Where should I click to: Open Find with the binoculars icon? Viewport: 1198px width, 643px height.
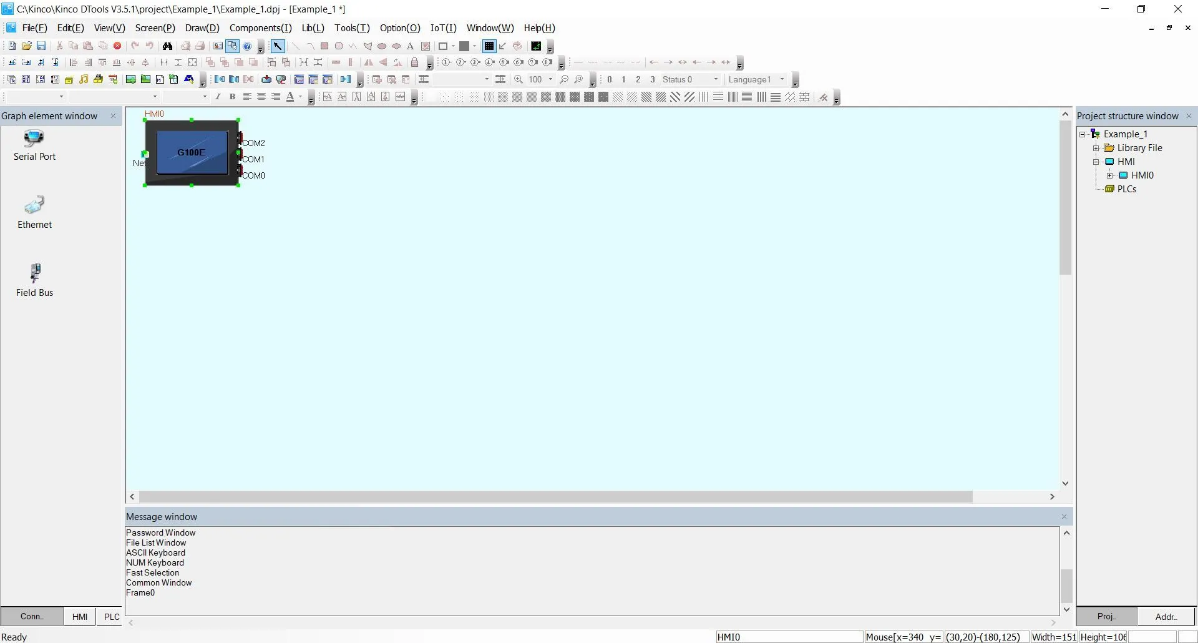pyautogui.click(x=167, y=46)
